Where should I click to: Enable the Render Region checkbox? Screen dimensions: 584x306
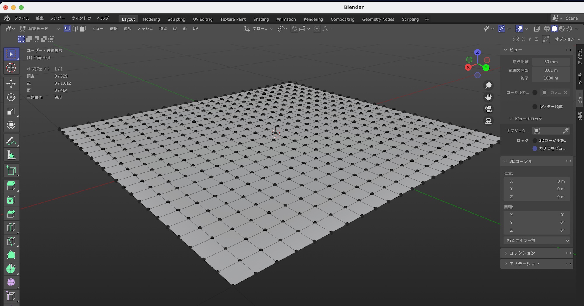[x=535, y=106]
